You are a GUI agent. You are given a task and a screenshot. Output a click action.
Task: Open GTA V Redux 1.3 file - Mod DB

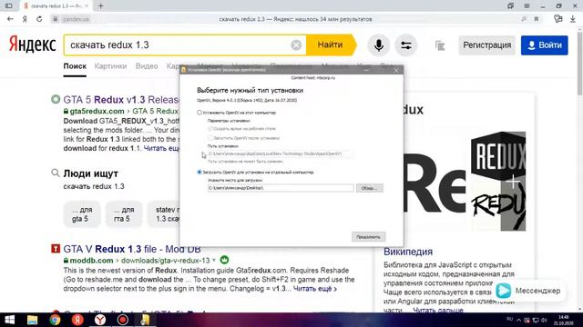pos(132,249)
